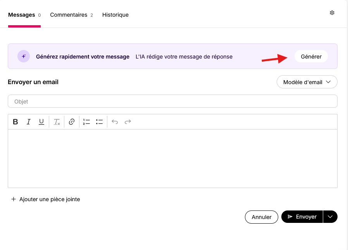This screenshot has height=250, width=348.
Task: Click the AI sparkle icon
Action: (x=24, y=56)
